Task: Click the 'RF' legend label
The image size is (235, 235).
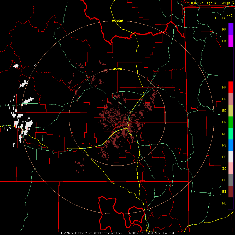Action: click(x=224, y=29)
